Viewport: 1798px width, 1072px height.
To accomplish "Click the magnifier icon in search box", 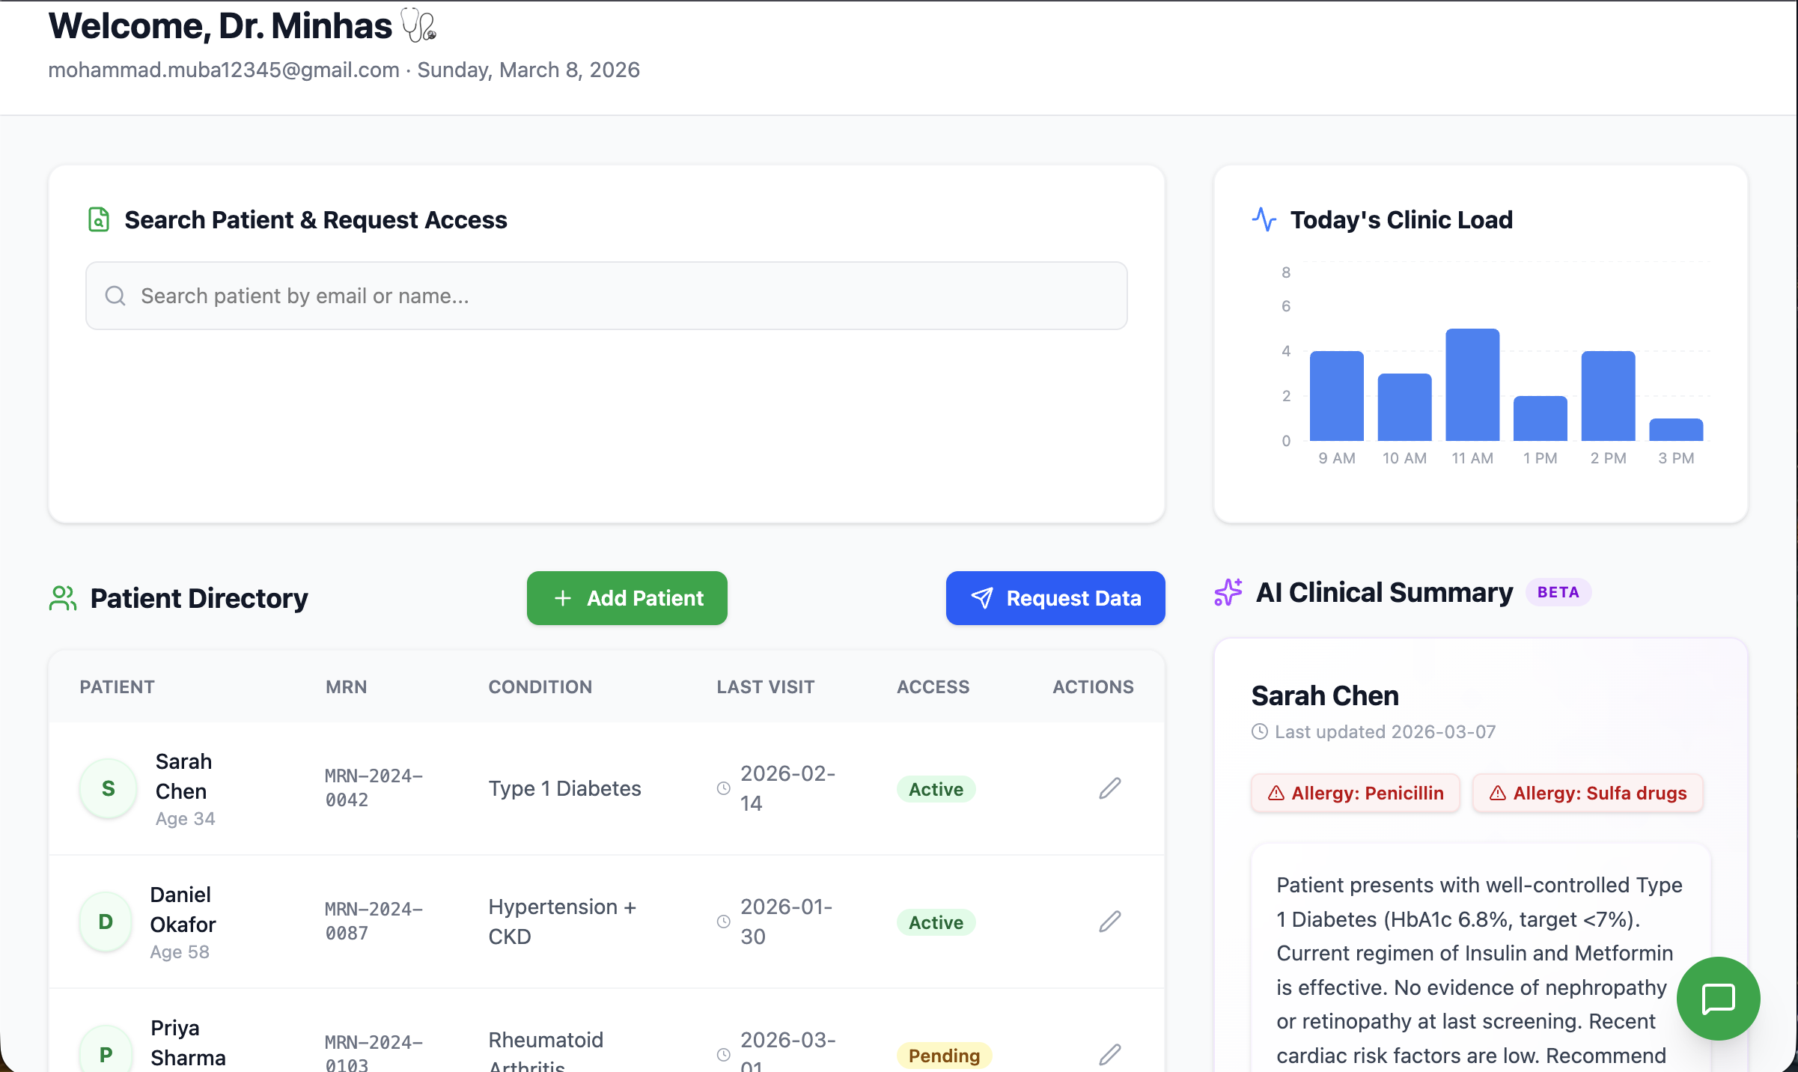I will pos(115,296).
